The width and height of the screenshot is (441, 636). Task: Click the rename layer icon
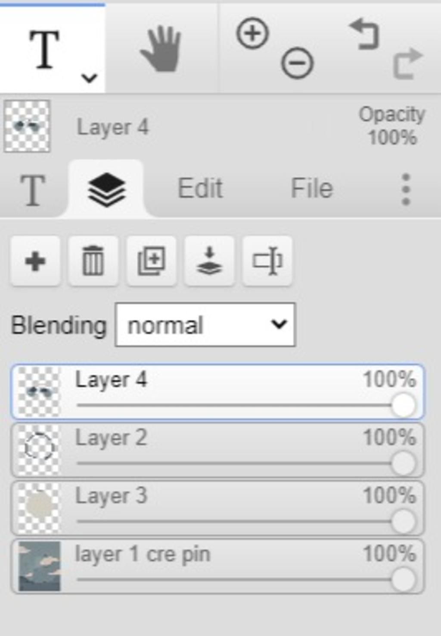coord(267,261)
